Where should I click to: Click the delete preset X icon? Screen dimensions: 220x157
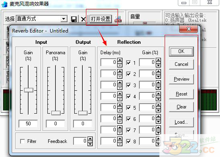[x=84, y=19]
